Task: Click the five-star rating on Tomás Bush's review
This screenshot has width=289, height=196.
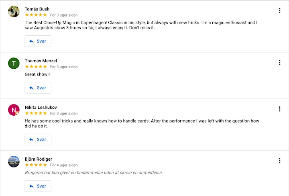Action: [x=36, y=15]
